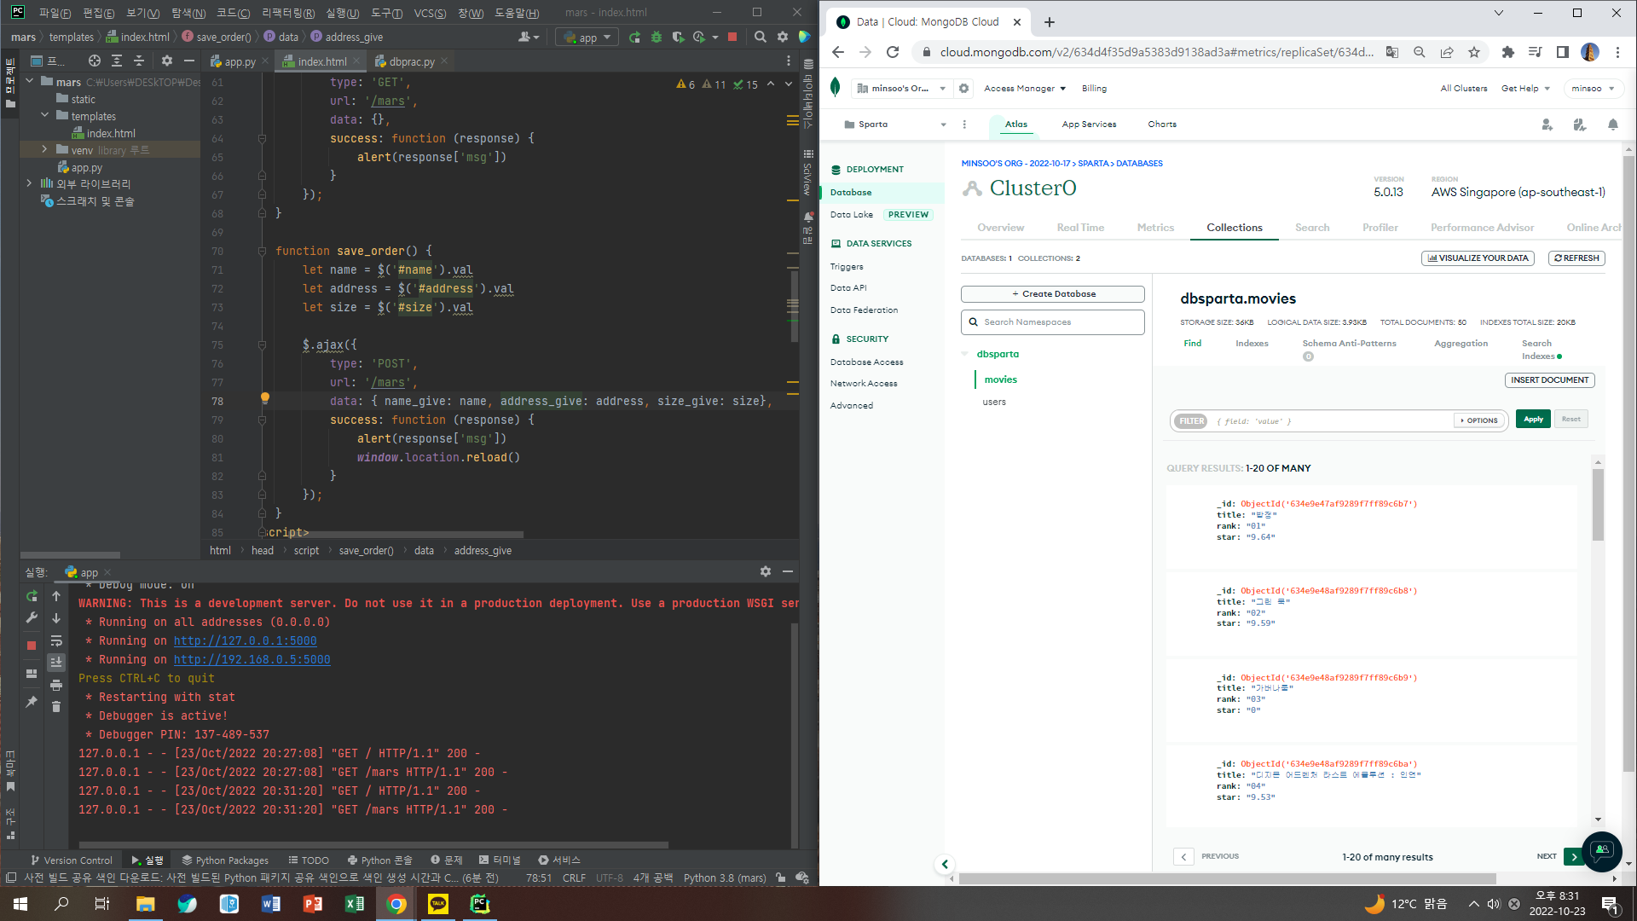Stop the running app in top toolbar
The height and width of the screenshot is (921, 1637).
(732, 38)
